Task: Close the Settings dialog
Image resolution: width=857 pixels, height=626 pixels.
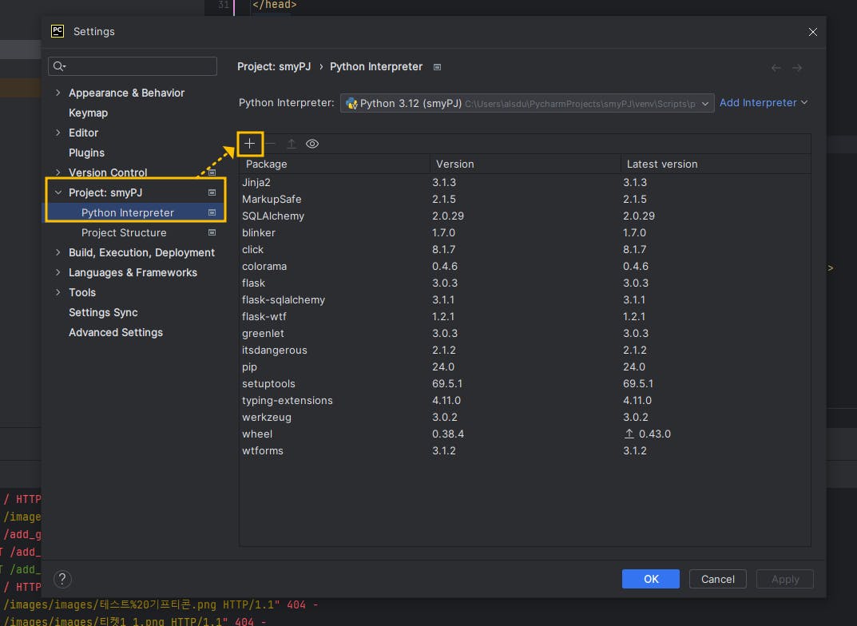Action: 813,32
